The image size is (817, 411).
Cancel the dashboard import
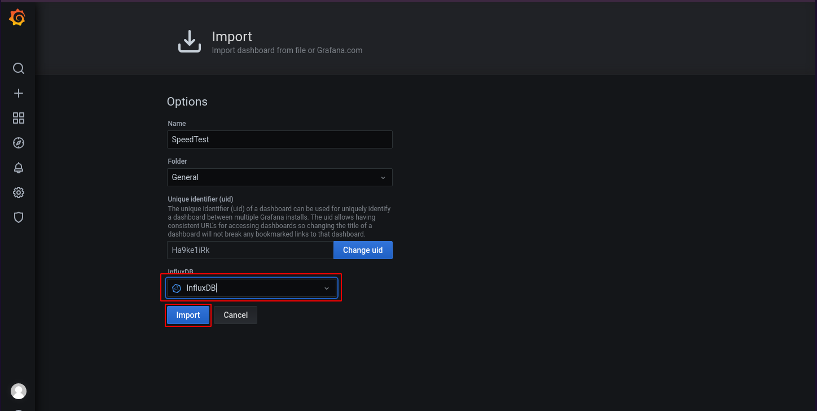tap(235, 315)
